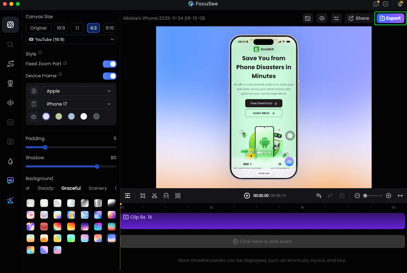Toggle off the Fixed Zoom Part switch
This screenshot has width=407, height=273.
(x=109, y=64)
